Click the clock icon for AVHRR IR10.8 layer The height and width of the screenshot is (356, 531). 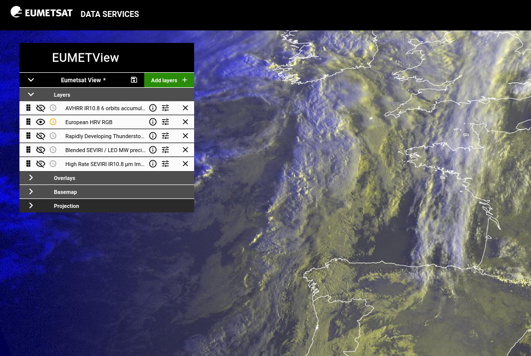click(x=53, y=108)
